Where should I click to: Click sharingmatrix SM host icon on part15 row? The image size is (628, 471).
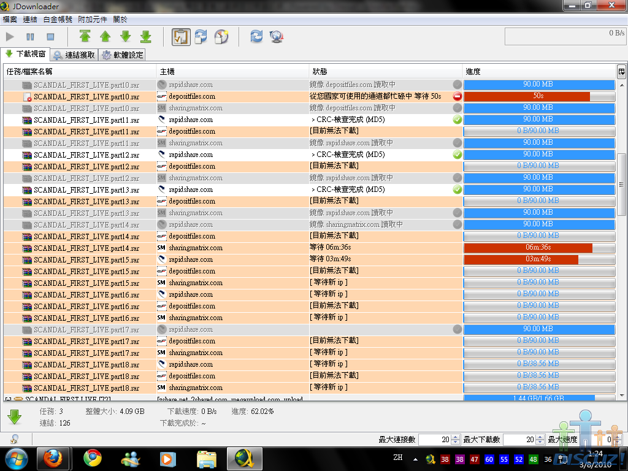[161, 283]
